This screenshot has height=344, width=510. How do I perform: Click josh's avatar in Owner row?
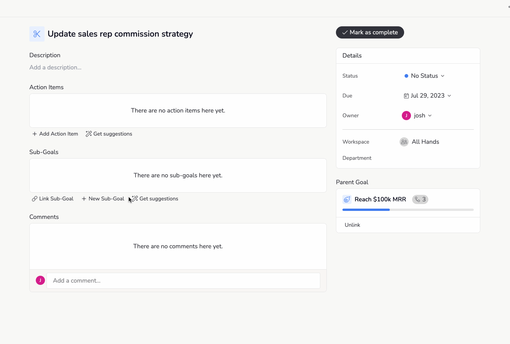tap(406, 116)
